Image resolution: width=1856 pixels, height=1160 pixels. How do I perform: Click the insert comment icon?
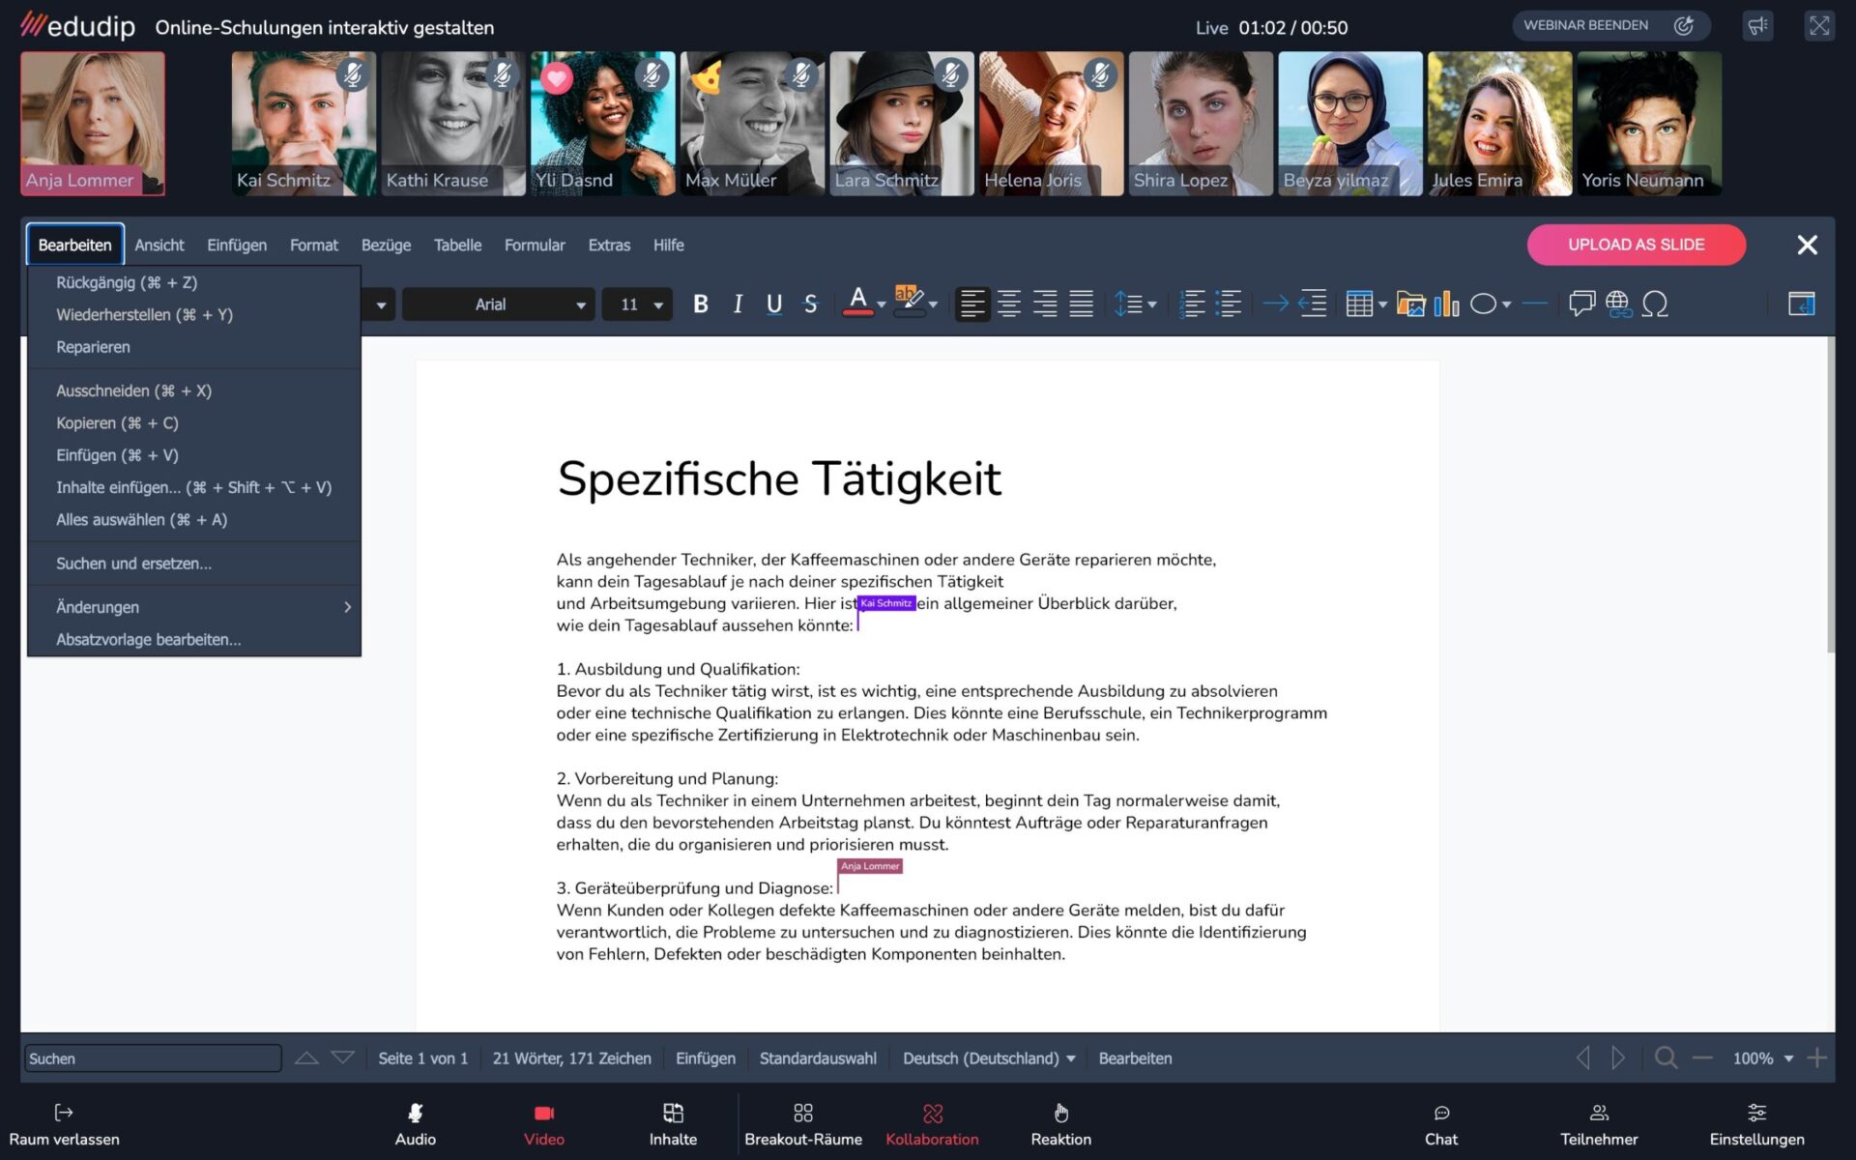click(x=1581, y=304)
